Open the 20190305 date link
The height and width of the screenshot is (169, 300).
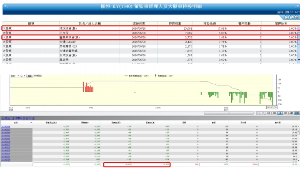(5, 150)
